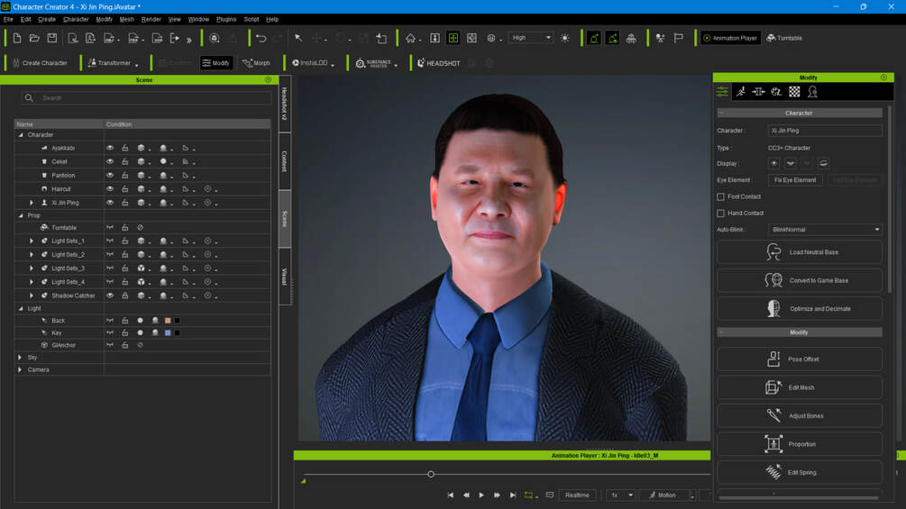
Task: Click the Create Character button
Action: 40,63
